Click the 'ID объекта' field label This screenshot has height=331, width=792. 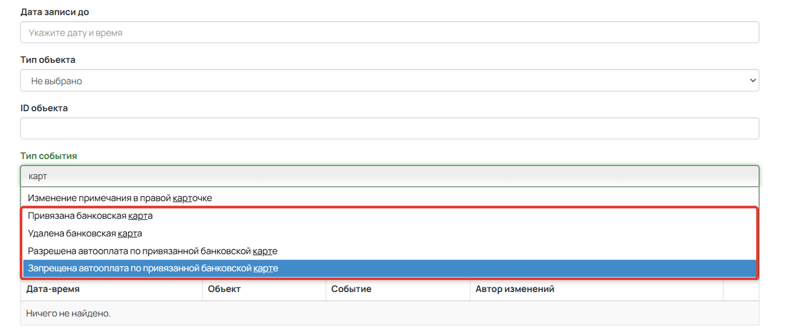click(44, 108)
